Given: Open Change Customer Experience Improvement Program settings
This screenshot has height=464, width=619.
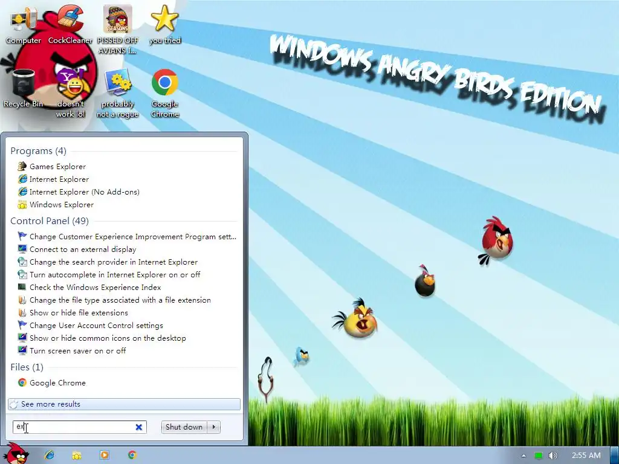Looking at the screenshot, I should [x=127, y=237].
